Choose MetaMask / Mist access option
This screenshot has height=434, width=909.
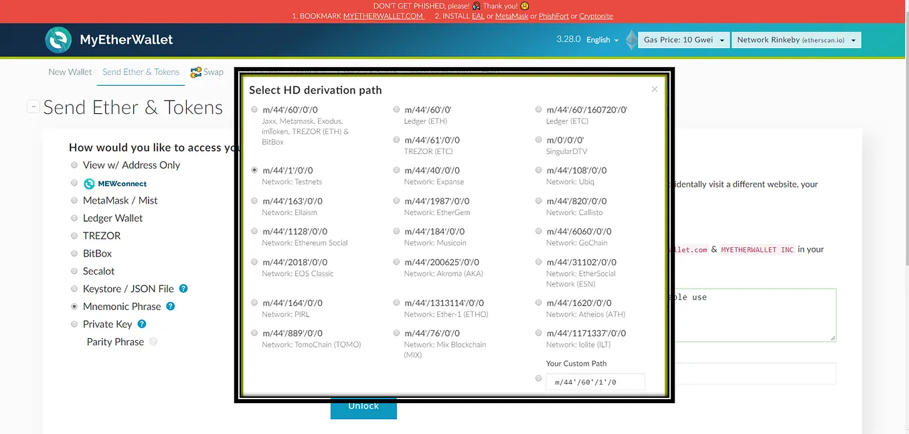(x=74, y=200)
